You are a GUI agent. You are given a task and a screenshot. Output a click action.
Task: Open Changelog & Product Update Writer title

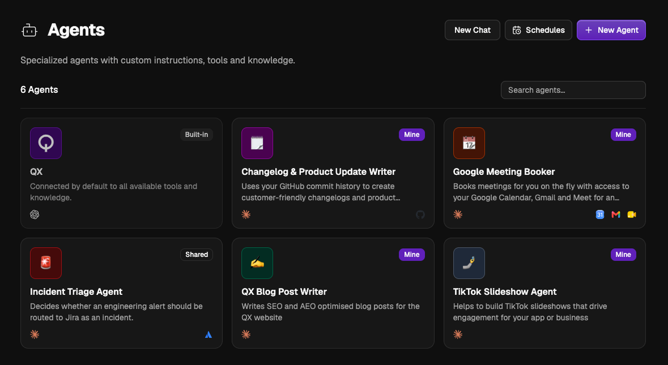click(x=318, y=172)
